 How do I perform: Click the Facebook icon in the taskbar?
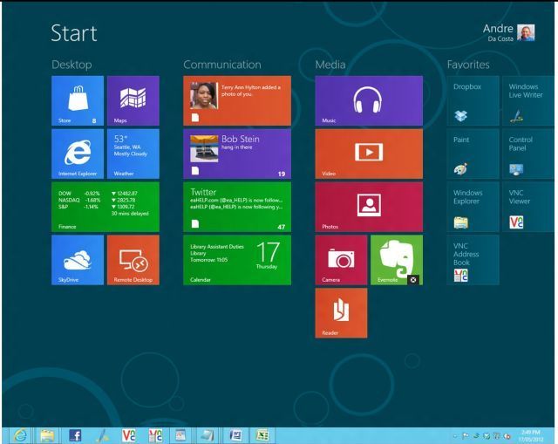point(75,434)
